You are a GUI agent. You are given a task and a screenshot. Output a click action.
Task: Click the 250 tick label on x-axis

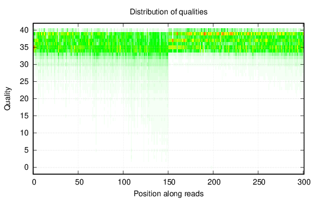pos(259,182)
